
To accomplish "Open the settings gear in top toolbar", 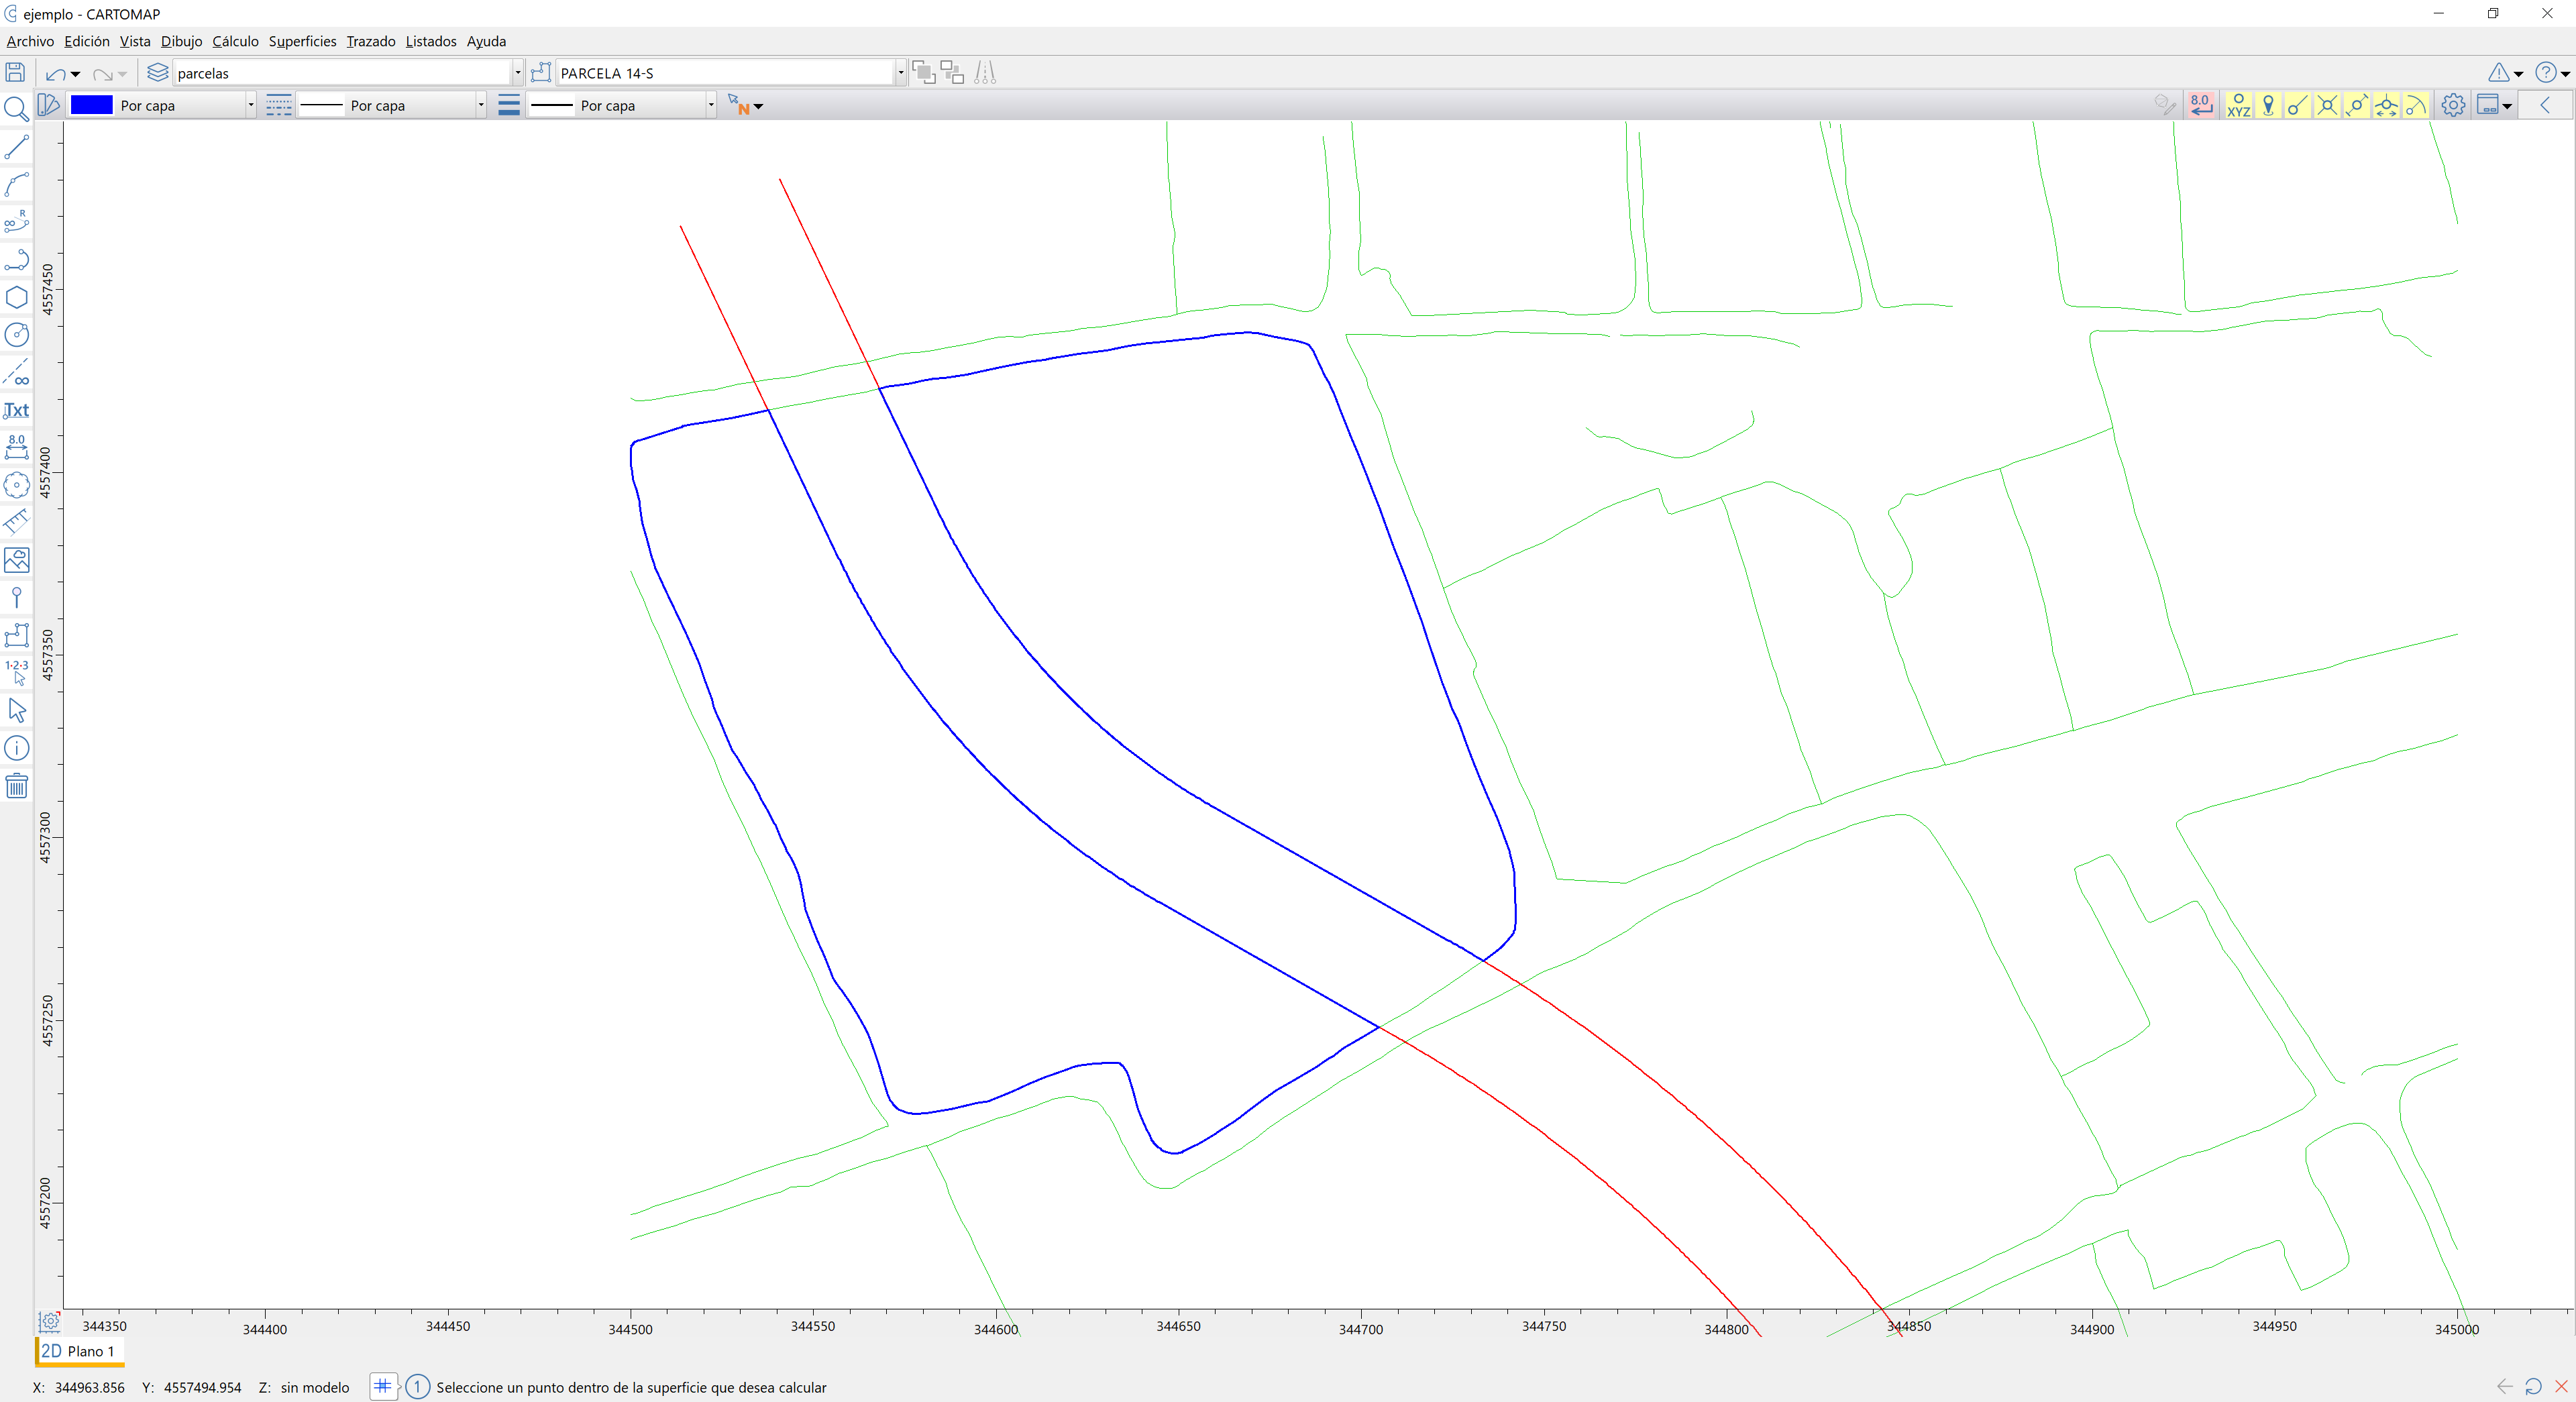I will point(2452,105).
